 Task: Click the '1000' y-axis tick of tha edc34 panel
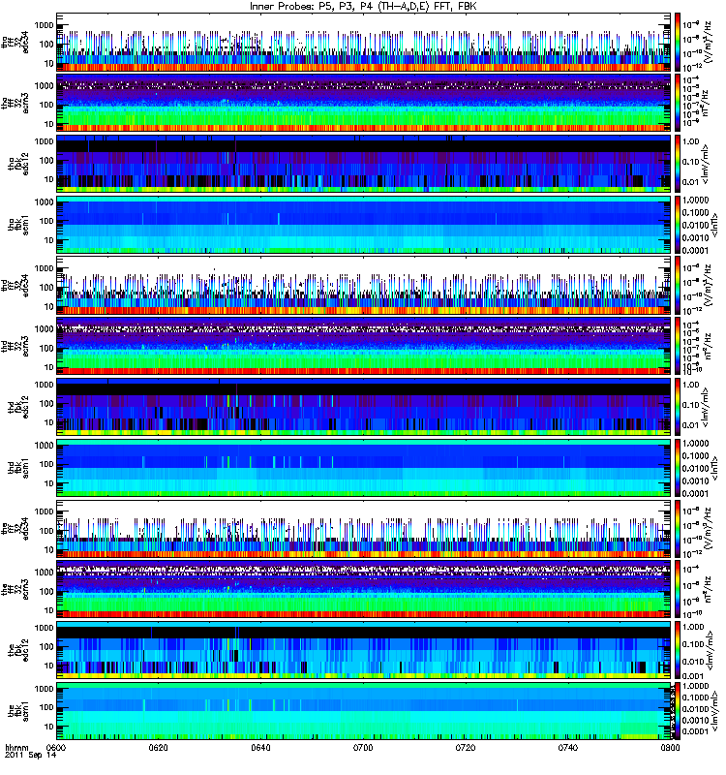pos(44,25)
